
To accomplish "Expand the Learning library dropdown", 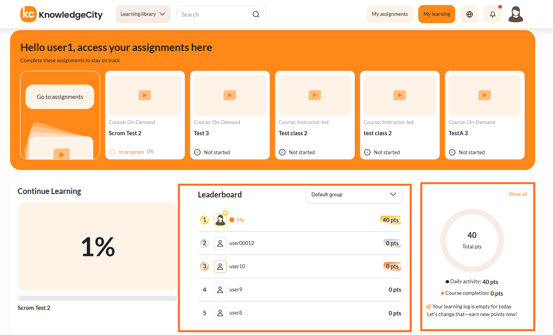I will (143, 14).
